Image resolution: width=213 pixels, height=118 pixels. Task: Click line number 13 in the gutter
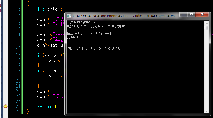click(18, 45)
